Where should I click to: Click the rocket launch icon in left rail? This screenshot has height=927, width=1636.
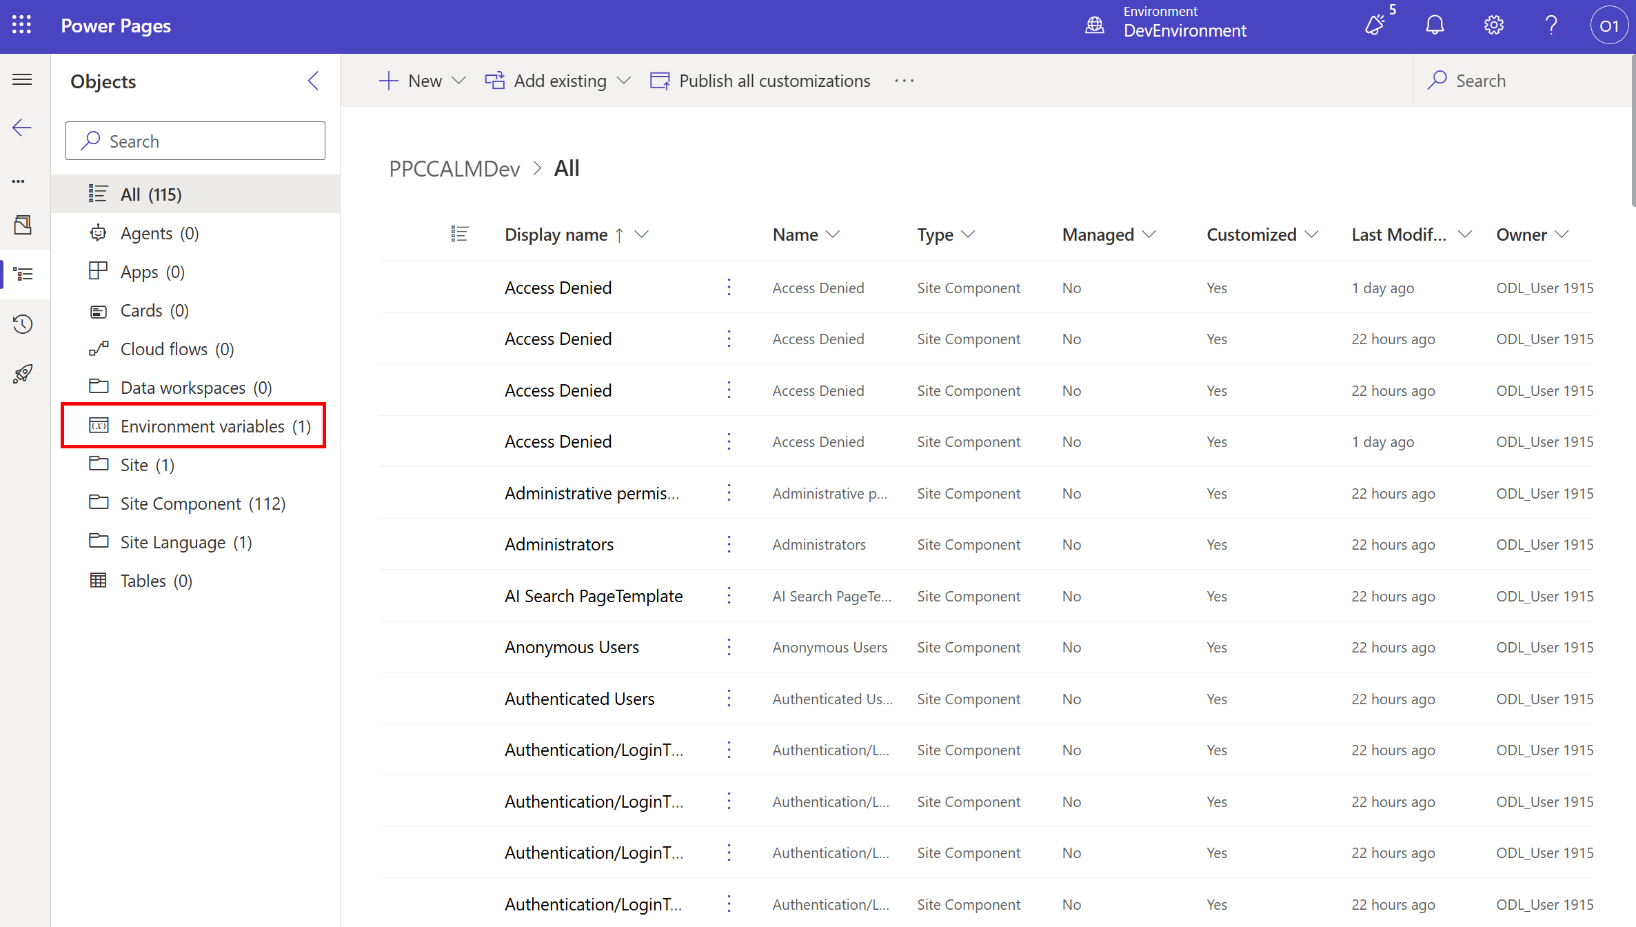(x=23, y=373)
